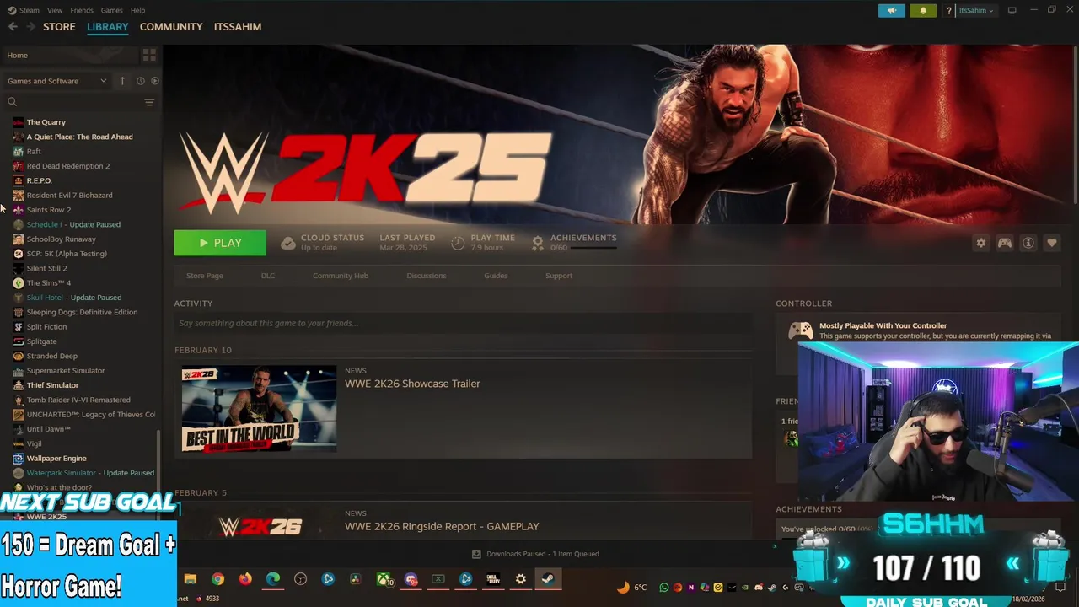Go forward using the right arrow

[31, 27]
